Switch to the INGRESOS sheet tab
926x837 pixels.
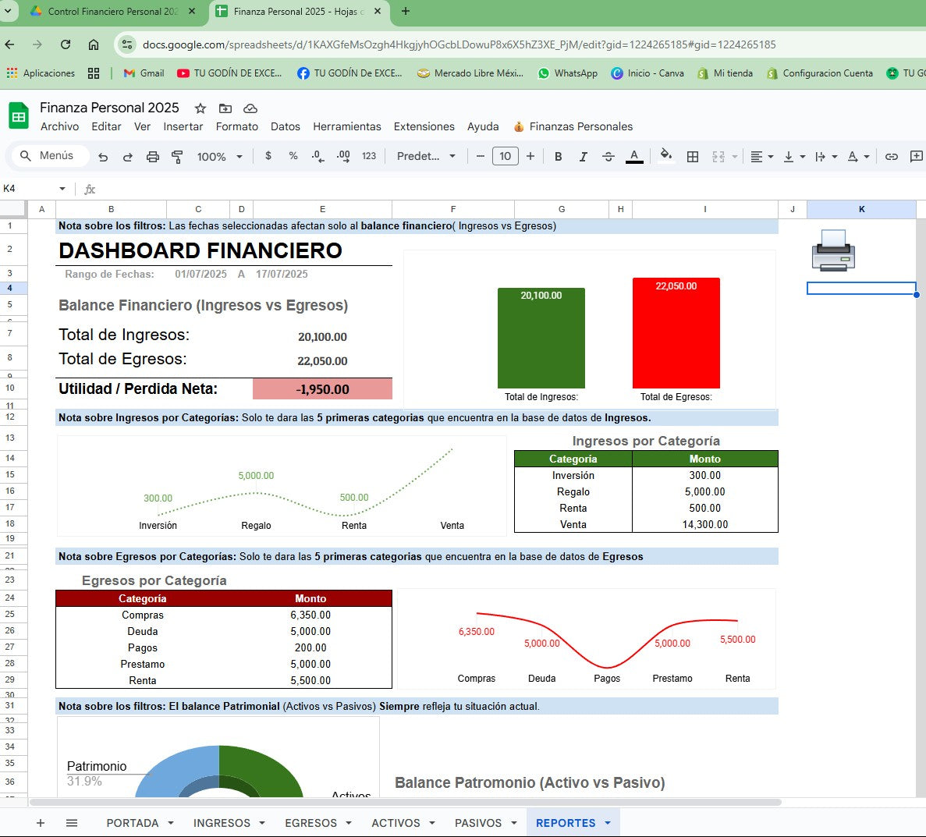222,823
